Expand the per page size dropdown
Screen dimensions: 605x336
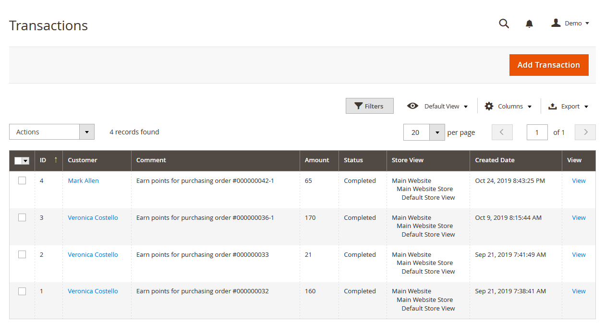coord(437,132)
